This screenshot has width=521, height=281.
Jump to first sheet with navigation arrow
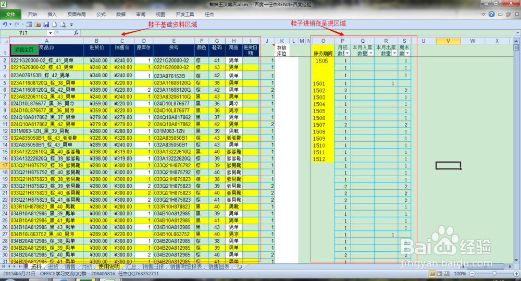click(x=4, y=266)
